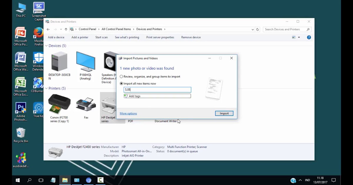Refresh the Devices and Printers address bar

[x=258, y=29]
